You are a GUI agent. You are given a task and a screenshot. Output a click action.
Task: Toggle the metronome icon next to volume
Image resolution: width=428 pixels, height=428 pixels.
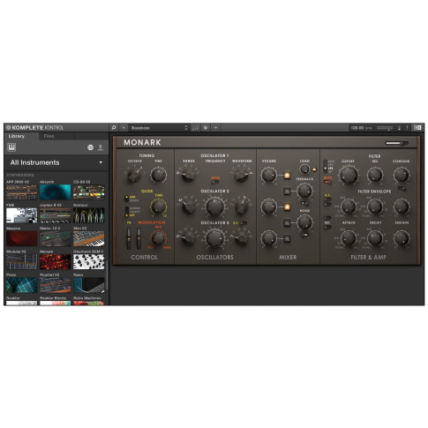[399, 128]
